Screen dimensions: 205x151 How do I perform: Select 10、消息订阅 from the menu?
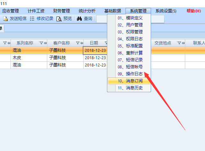point(130,81)
